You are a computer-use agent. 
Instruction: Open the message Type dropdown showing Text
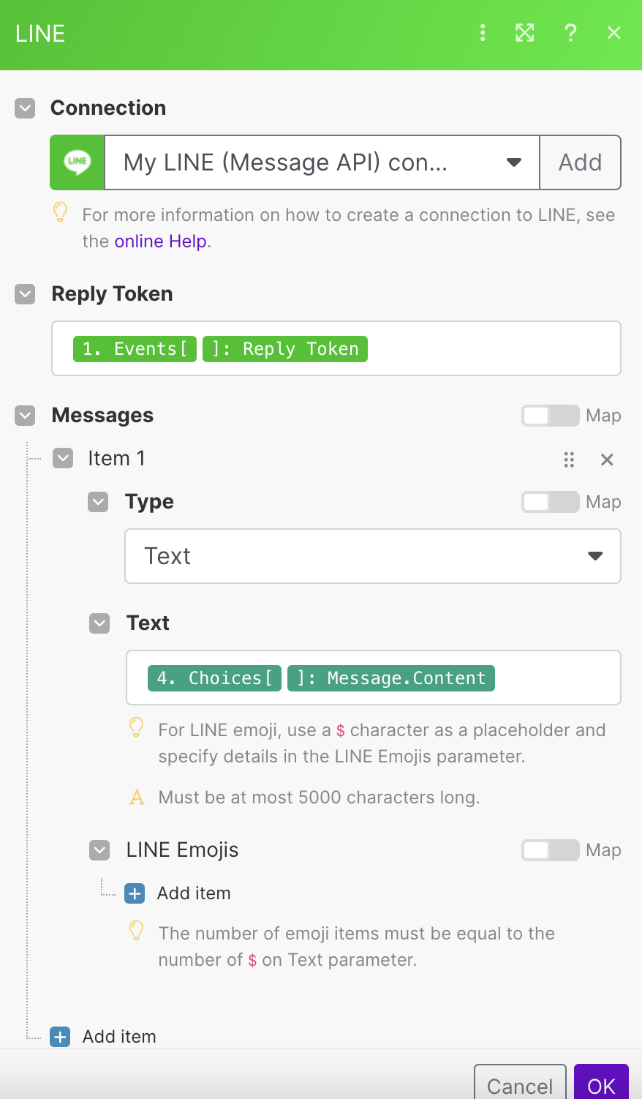373,556
